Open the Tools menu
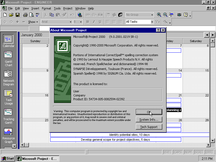The image size is (216, 162). pos(57,8)
